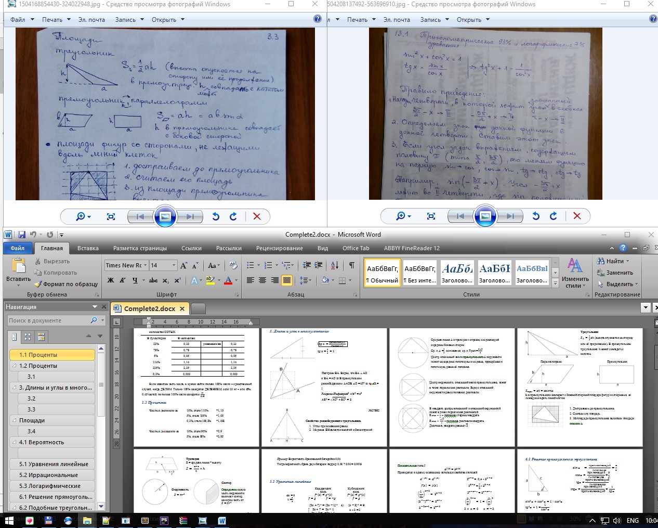
Task: Browse pages thumbnails tab in Navigation pane
Action: pos(28,337)
